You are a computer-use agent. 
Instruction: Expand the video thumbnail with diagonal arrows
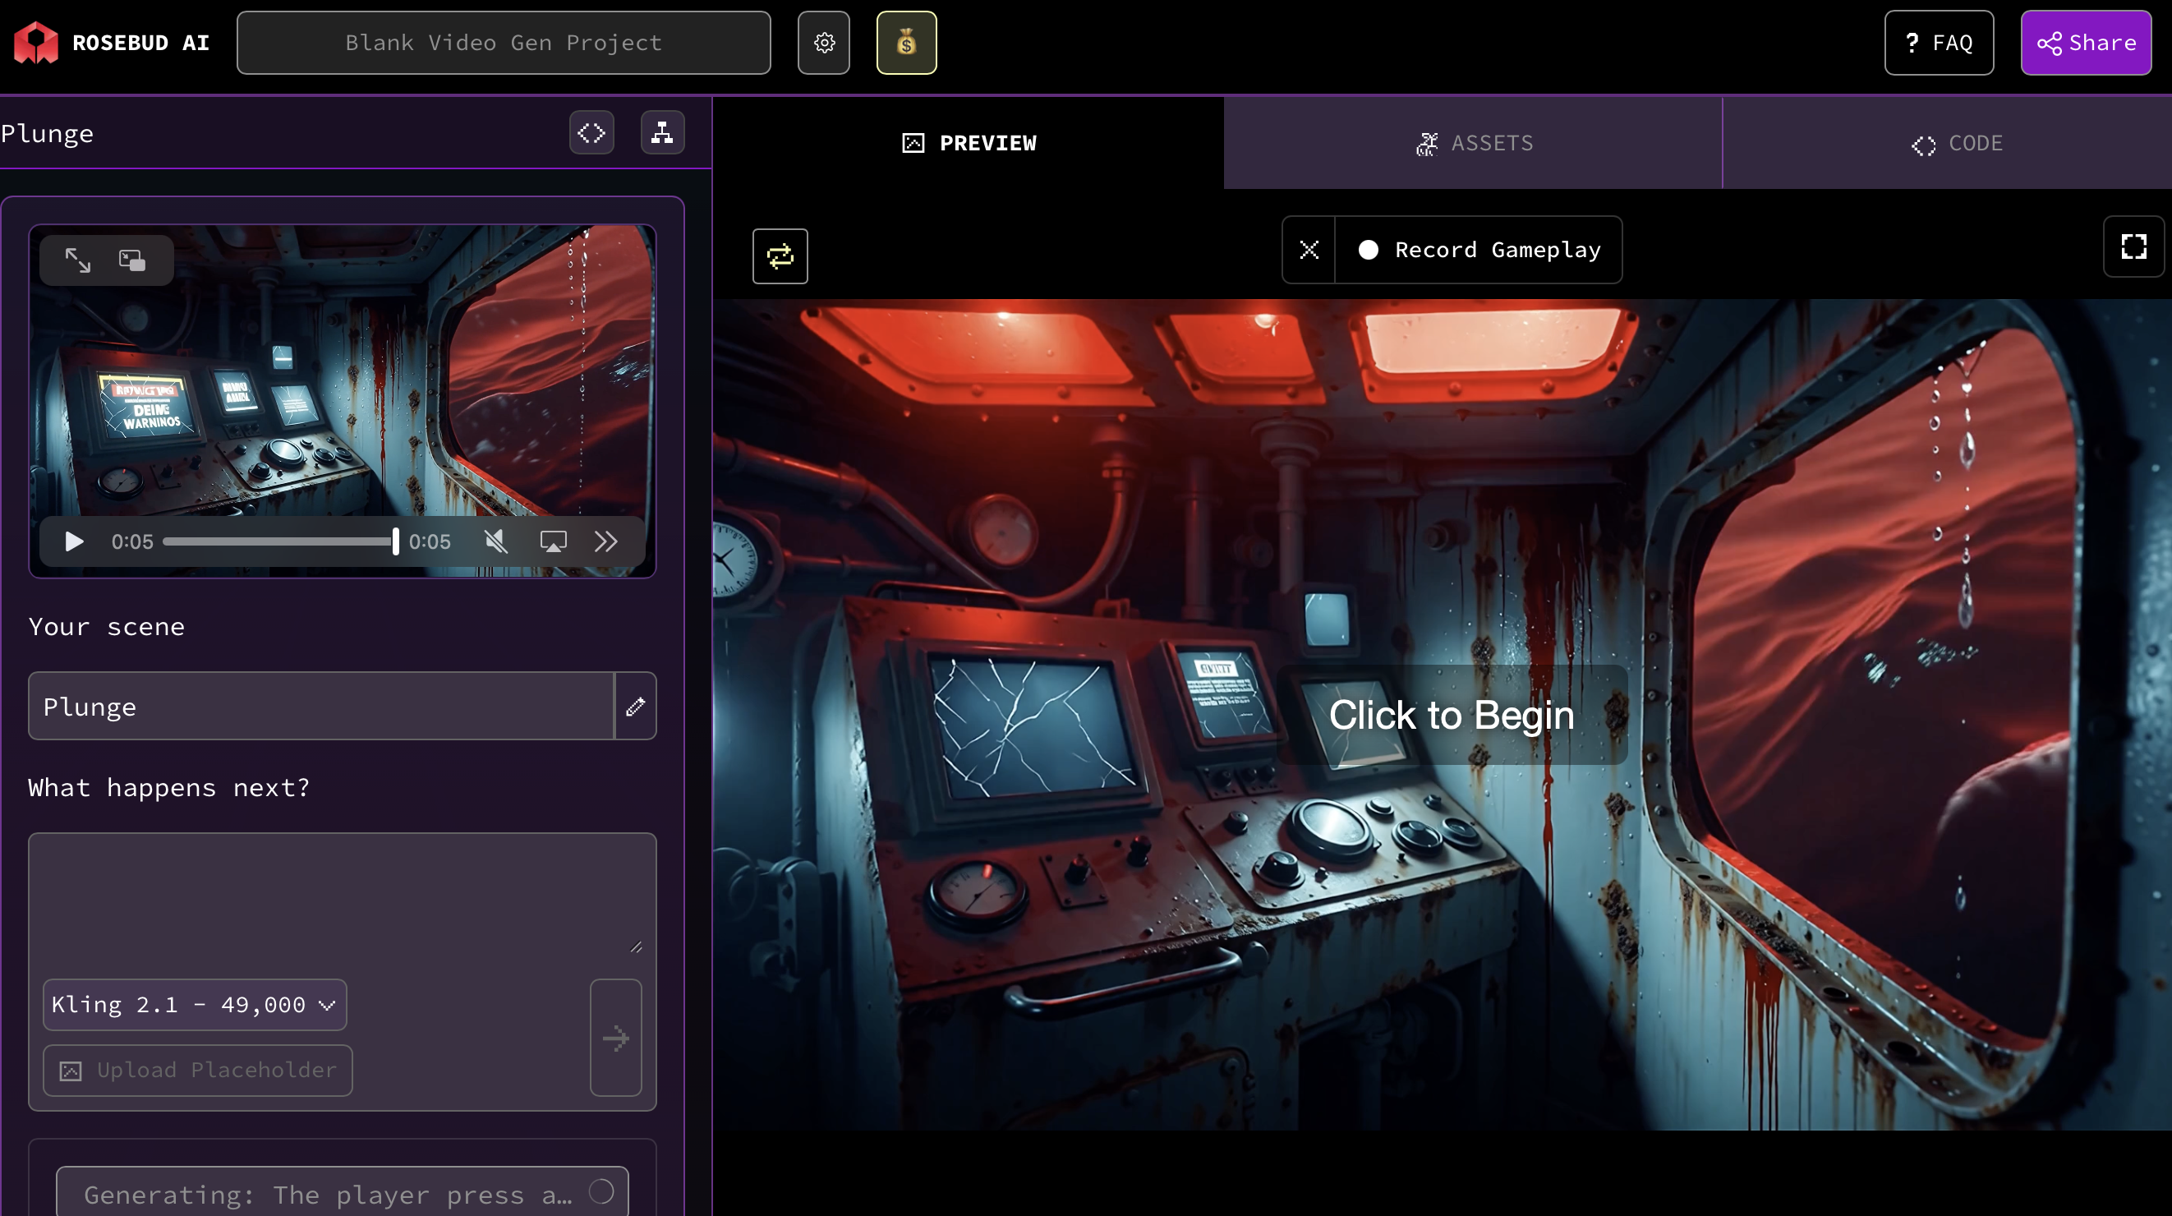(78, 260)
